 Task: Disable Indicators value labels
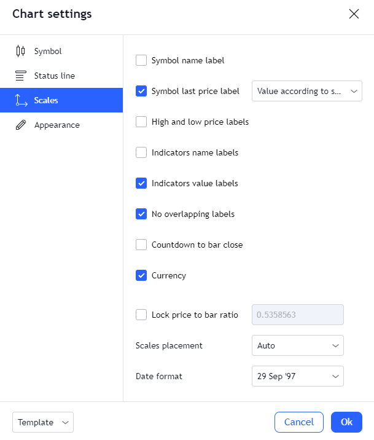click(141, 183)
